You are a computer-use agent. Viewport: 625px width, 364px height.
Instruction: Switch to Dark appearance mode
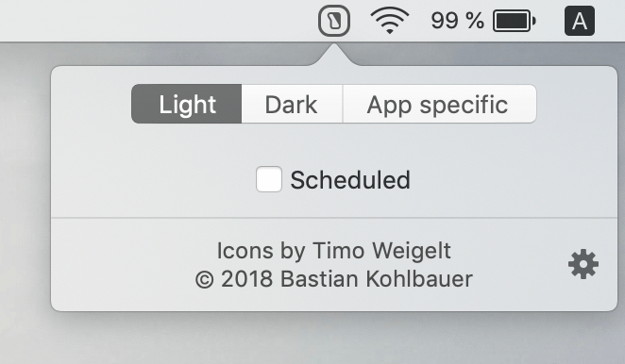[292, 104]
